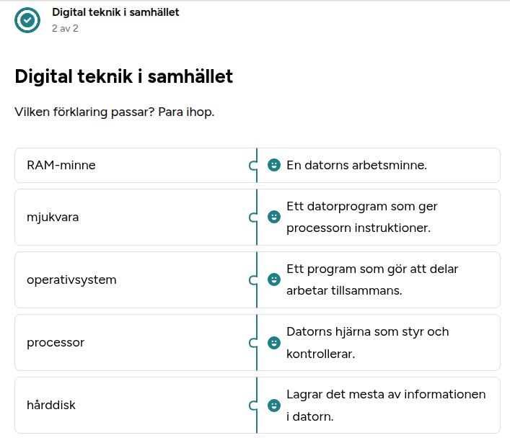Click smiley icon next to 'En datorns arbetsminne'

click(273, 165)
